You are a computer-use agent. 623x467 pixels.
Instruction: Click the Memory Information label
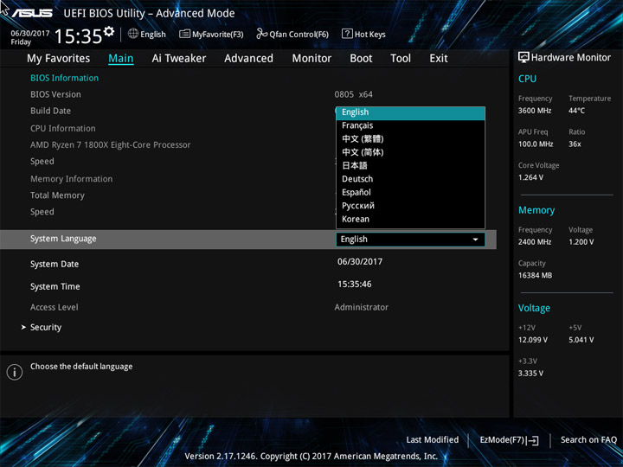click(x=72, y=179)
